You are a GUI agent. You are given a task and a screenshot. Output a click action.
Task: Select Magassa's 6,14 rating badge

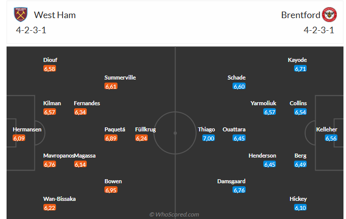click(x=80, y=164)
